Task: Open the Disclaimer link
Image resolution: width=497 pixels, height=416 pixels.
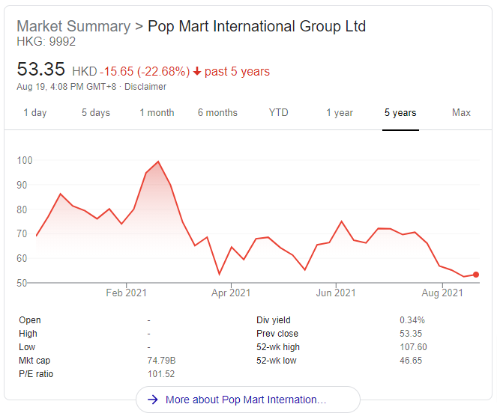Action: (145, 87)
